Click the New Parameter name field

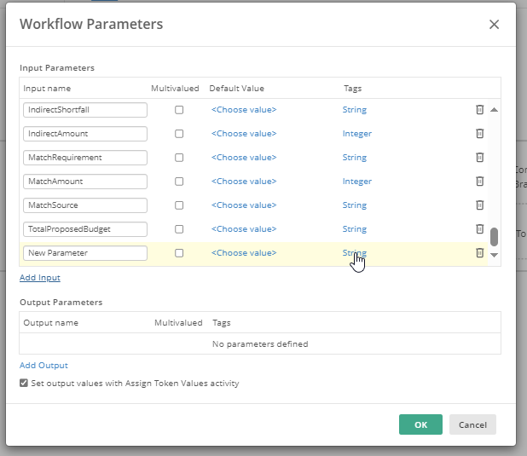coord(85,253)
